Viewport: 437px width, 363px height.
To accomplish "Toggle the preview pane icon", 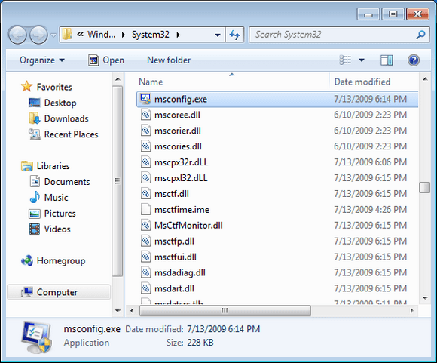I will coord(387,60).
